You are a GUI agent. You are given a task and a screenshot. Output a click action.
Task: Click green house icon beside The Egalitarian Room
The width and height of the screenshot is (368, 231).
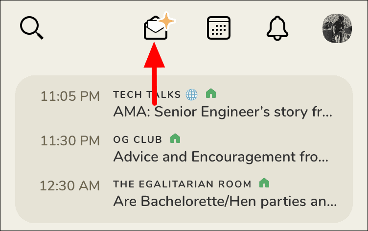tap(264, 183)
